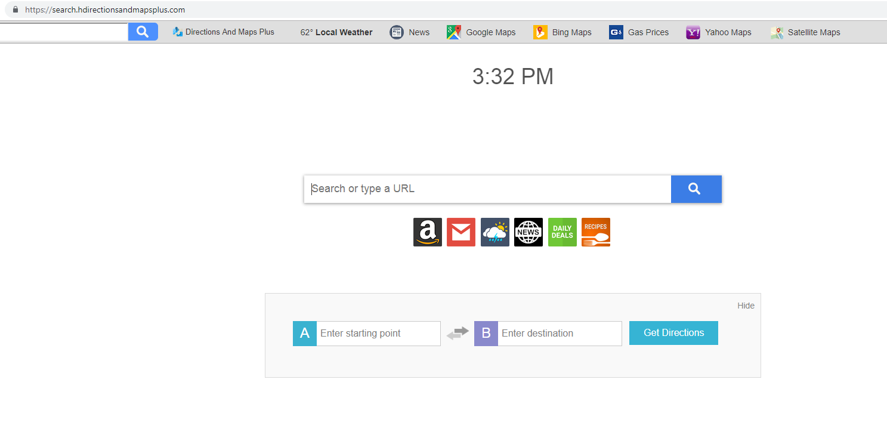
Task: Click the Satellite Maps toolbar icon
Action: click(777, 33)
